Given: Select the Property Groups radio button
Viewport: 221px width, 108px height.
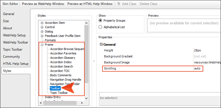Looking at the screenshot, I should click(x=100, y=21).
